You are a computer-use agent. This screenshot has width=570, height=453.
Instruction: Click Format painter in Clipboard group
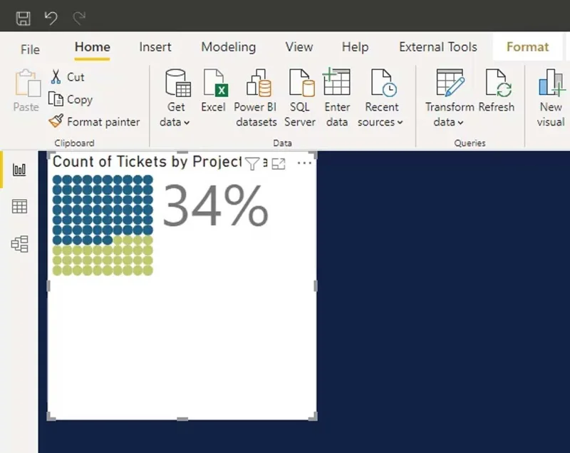tap(94, 121)
